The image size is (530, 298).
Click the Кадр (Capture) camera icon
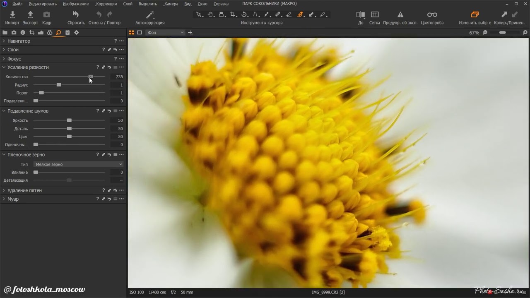tap(47, 15)
